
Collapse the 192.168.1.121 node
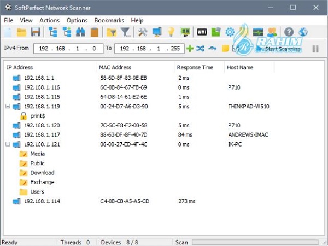coord(8,144)
